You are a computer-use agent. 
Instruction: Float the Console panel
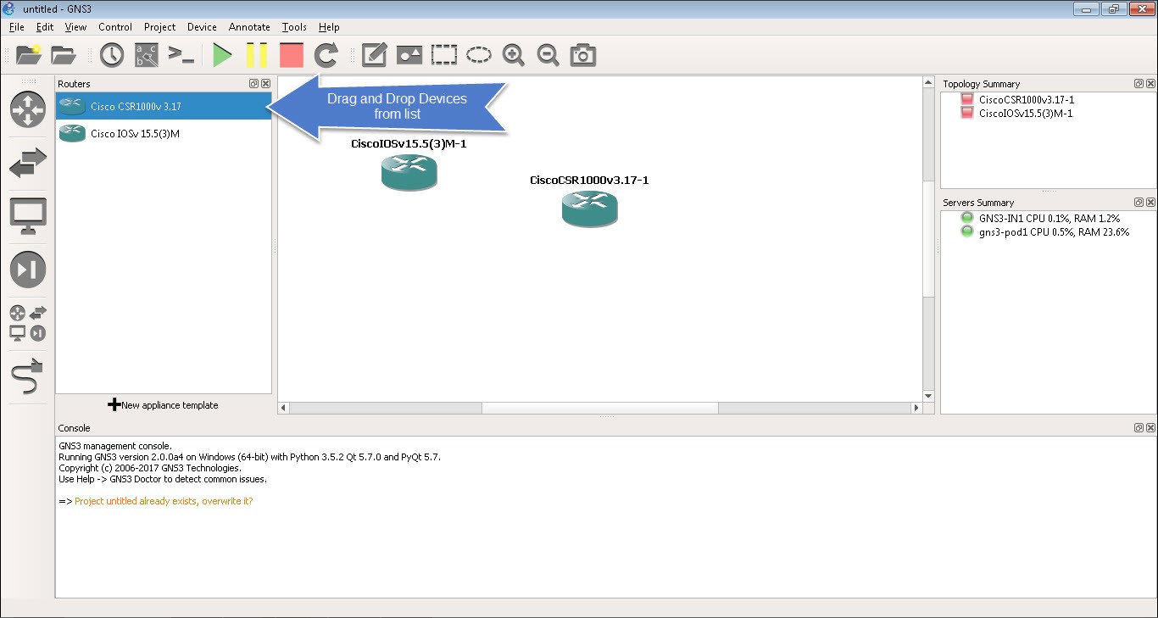(x=1139, y=428)
